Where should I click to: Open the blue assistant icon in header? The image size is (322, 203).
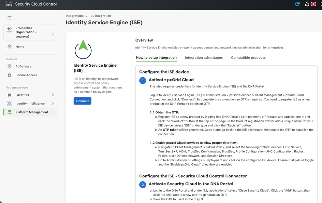(x=297, y=4)
